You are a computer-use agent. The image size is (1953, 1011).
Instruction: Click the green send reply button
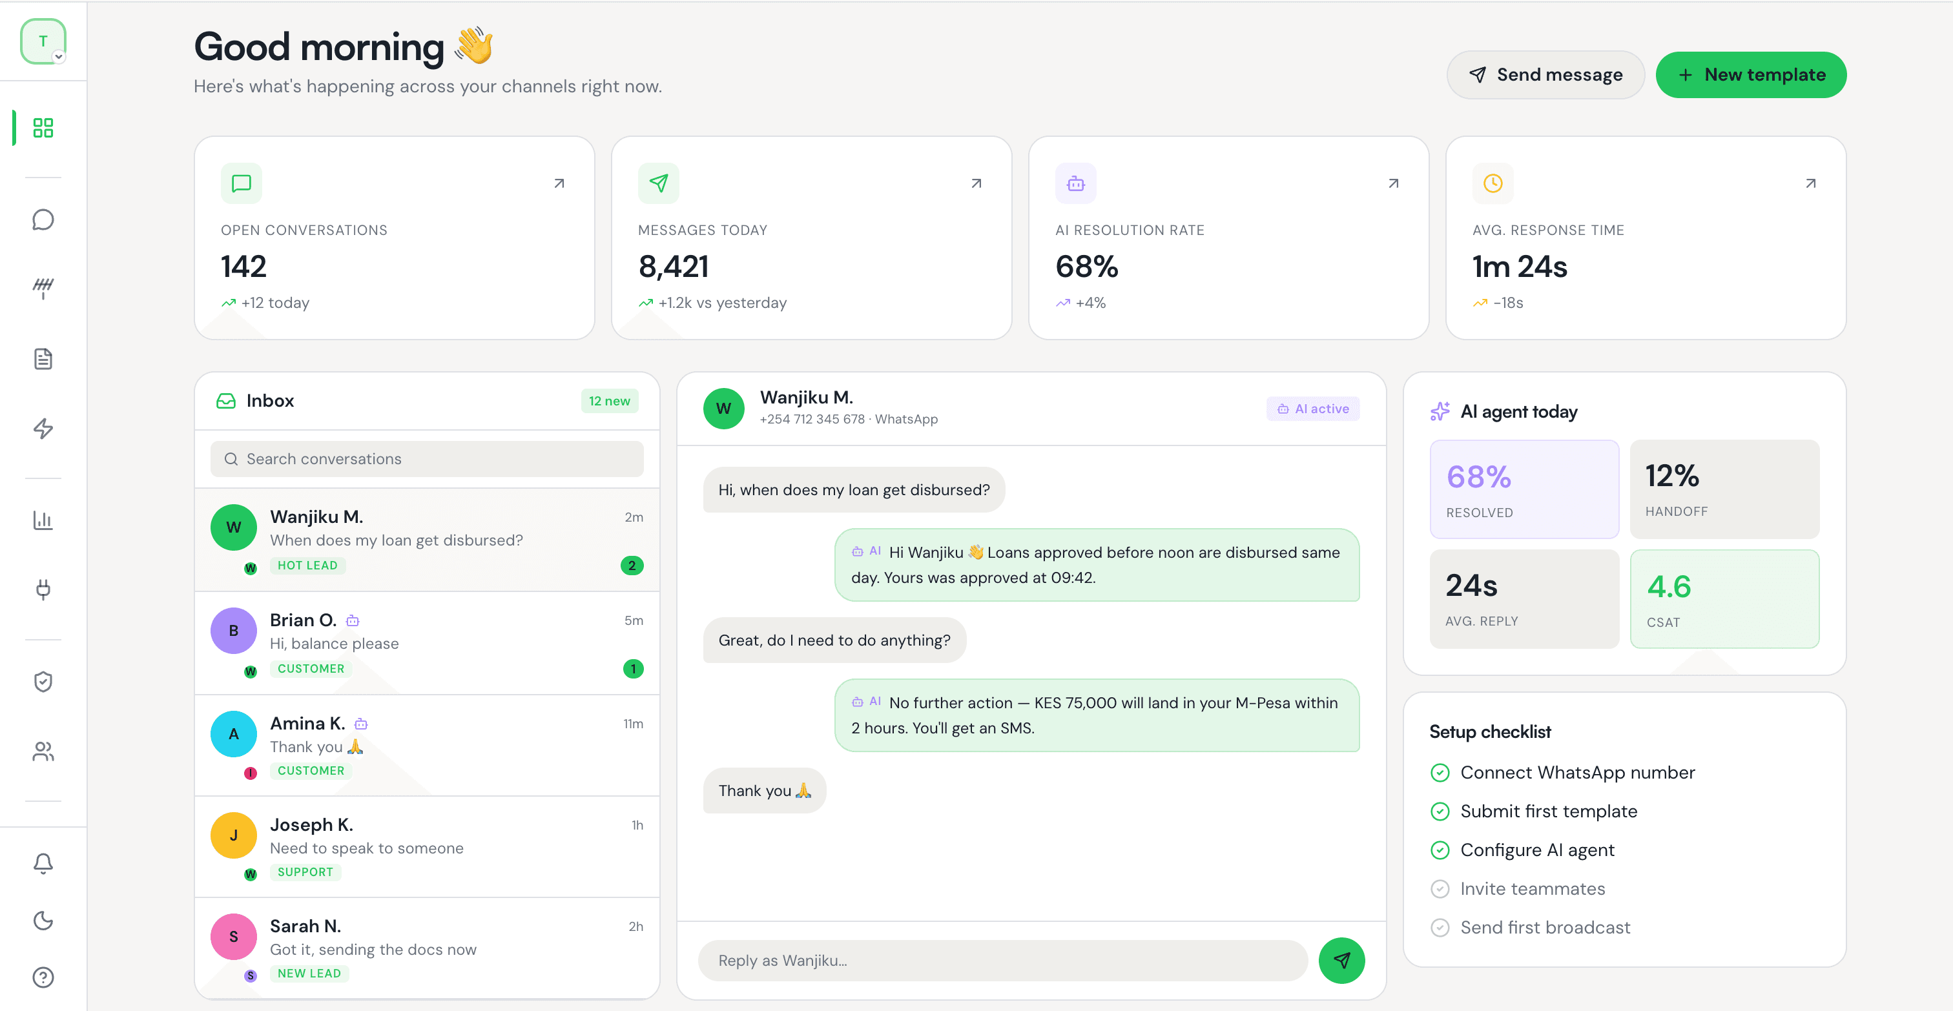(x=1341, y=960)
